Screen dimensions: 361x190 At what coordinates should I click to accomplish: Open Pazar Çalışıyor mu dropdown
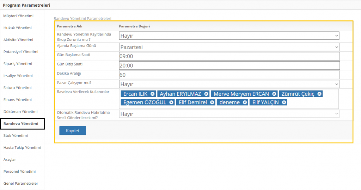coord(229,84)
